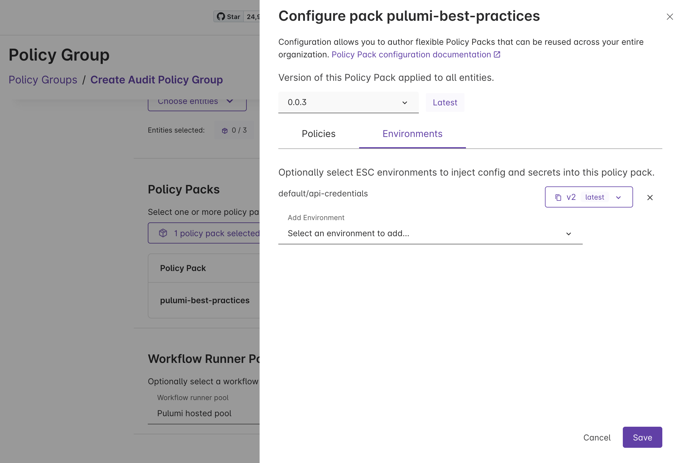Cancel the configuration changes

click(x=597, y=438)
